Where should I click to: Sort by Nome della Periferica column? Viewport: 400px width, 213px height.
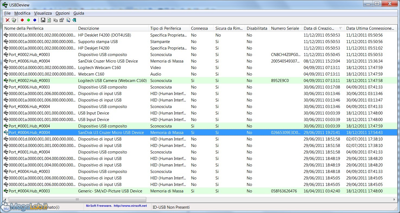(x=40, y=28)
